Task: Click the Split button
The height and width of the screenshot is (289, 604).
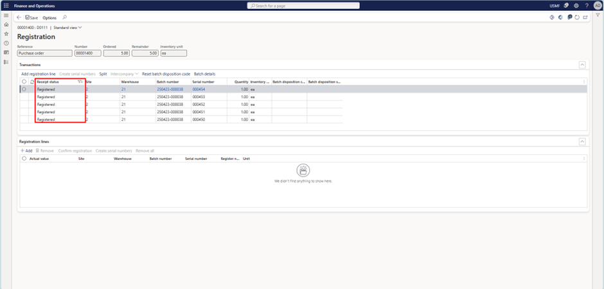Action: click(103, 74)
